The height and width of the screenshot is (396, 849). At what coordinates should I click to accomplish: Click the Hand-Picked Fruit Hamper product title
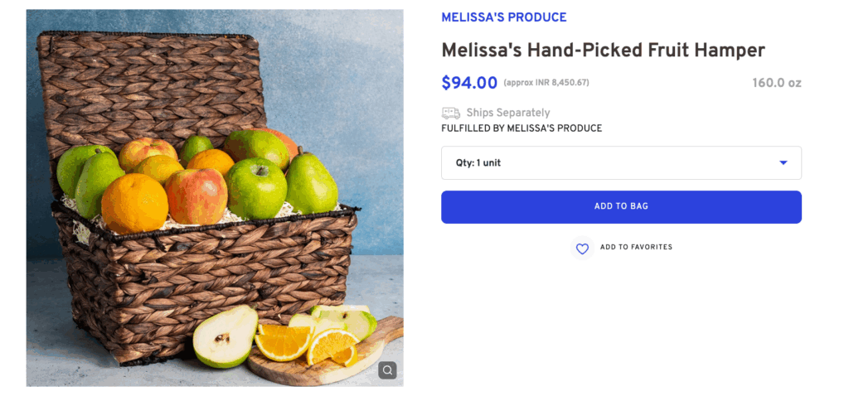(x=603, y=50)
